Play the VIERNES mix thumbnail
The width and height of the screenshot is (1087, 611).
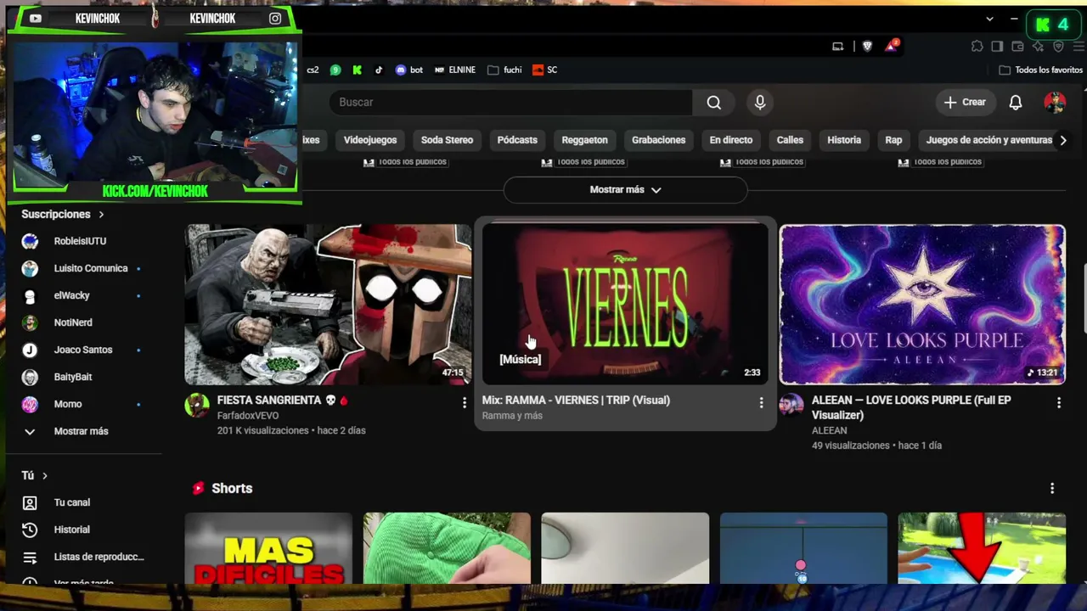coord(625,304)
